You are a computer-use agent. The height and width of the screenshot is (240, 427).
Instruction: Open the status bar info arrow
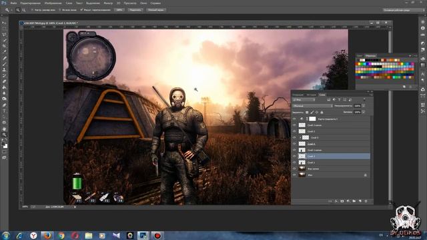coord(75,207)
